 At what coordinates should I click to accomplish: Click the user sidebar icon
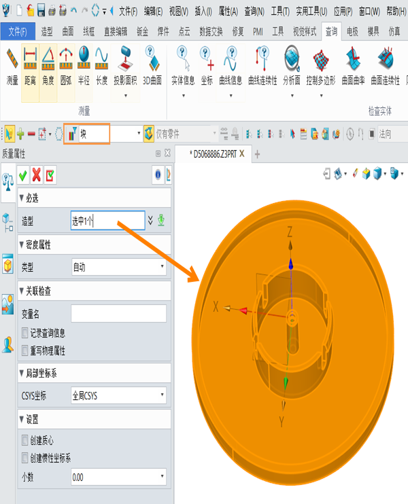coord(7,345)
